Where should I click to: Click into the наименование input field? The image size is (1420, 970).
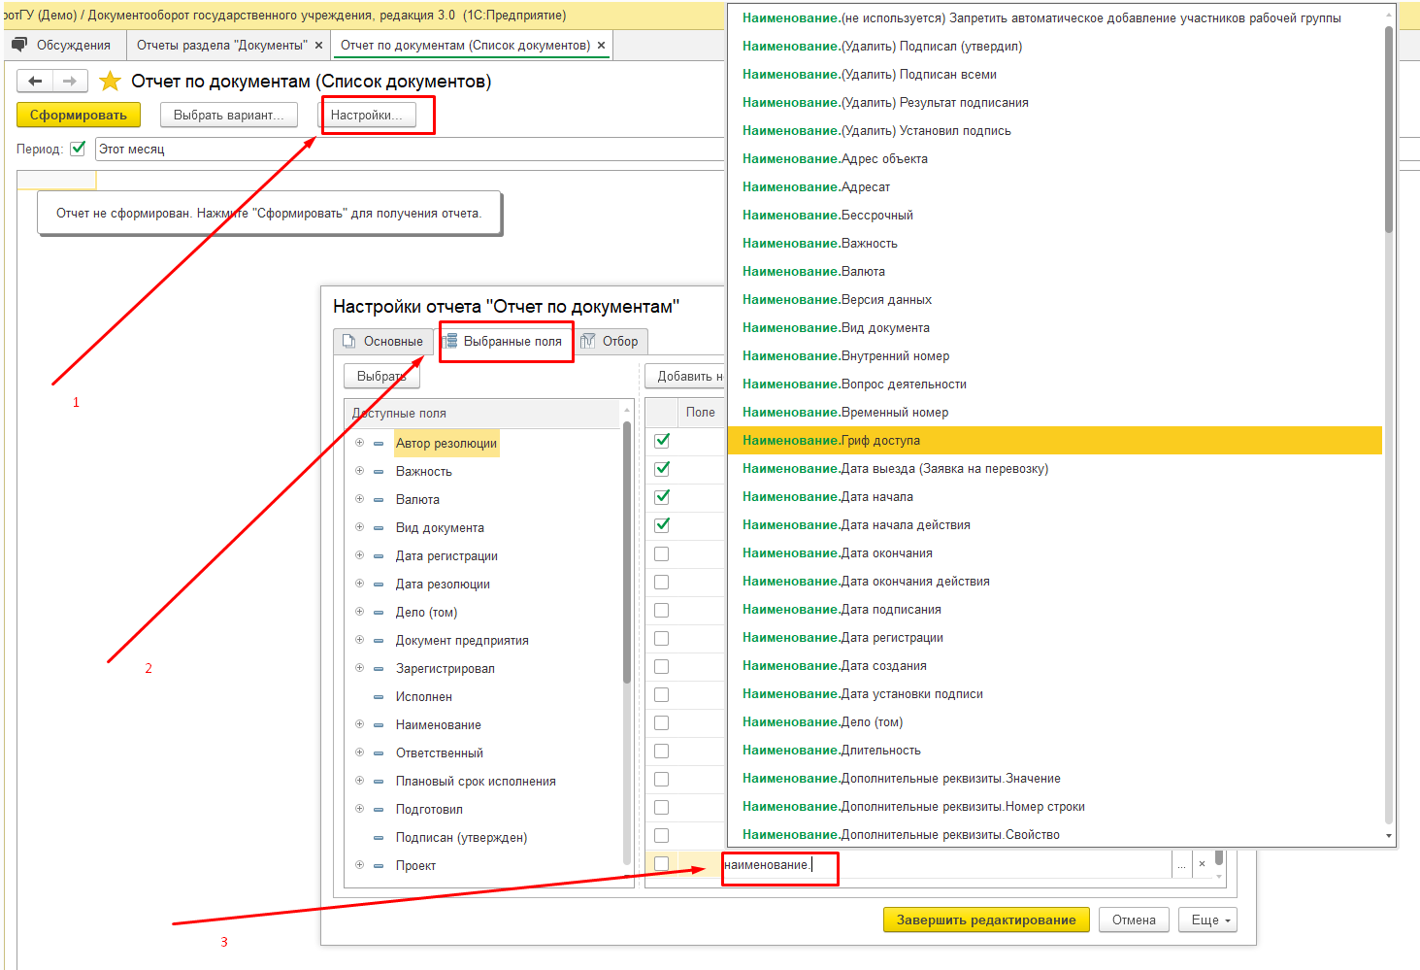(x=946, y=864)
